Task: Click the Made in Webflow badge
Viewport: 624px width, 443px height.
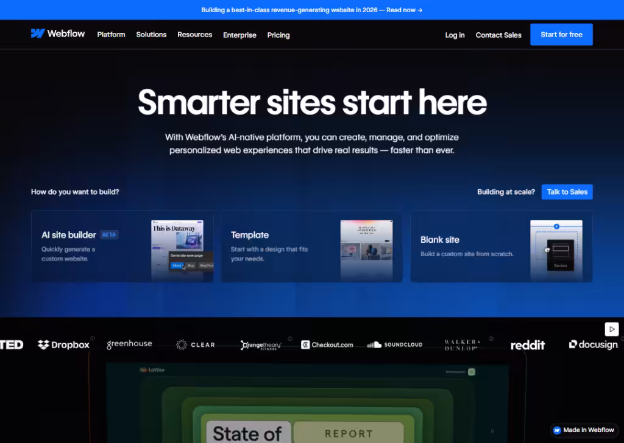Action: pyautogui.click(x=583, y=430)
